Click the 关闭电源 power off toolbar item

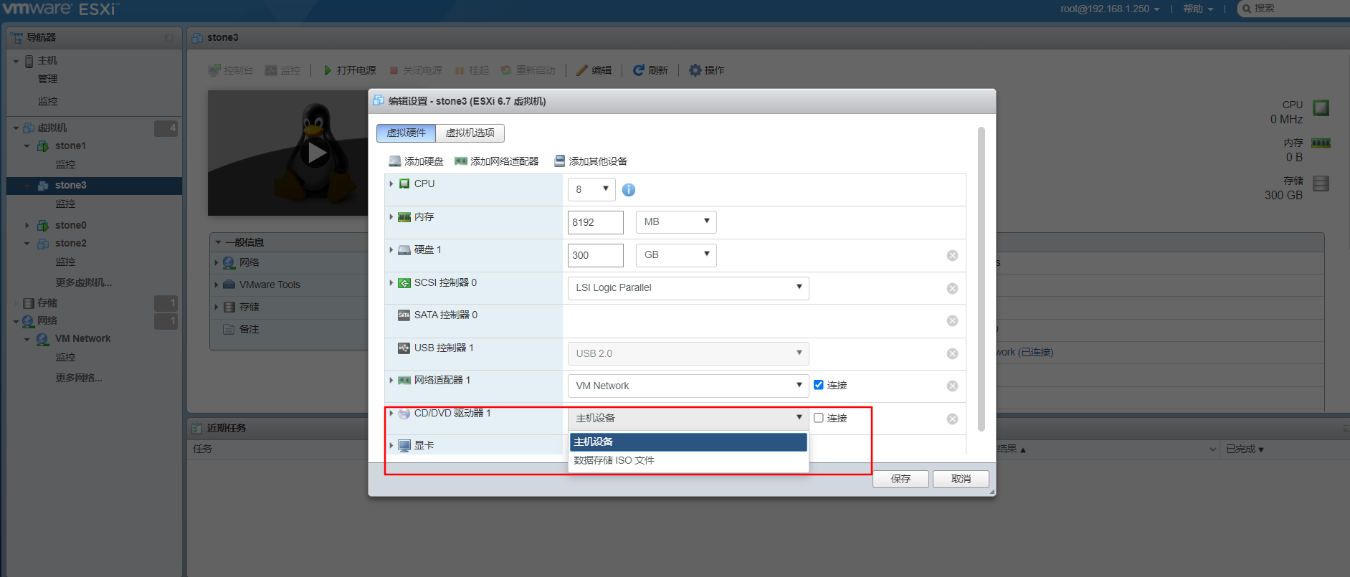pos(416,70)
